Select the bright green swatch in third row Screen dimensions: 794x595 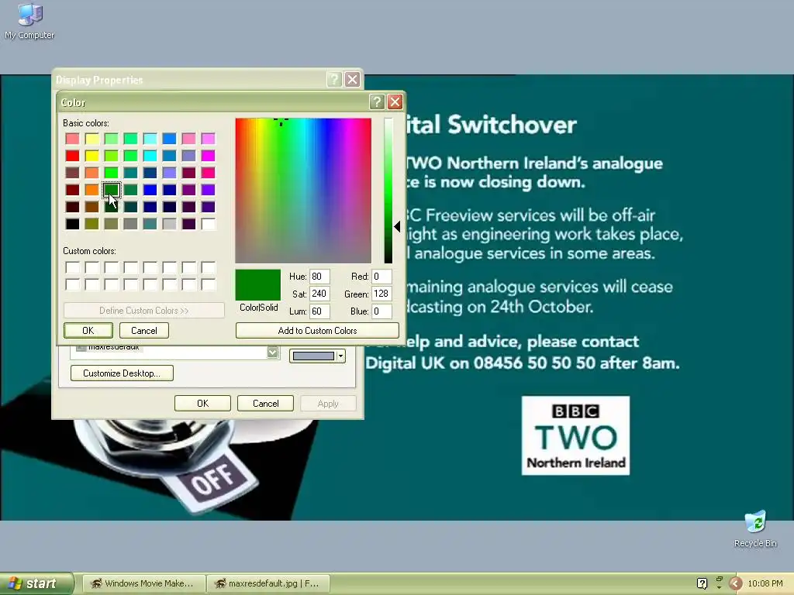pyautogui.click(x=112, y=173)
